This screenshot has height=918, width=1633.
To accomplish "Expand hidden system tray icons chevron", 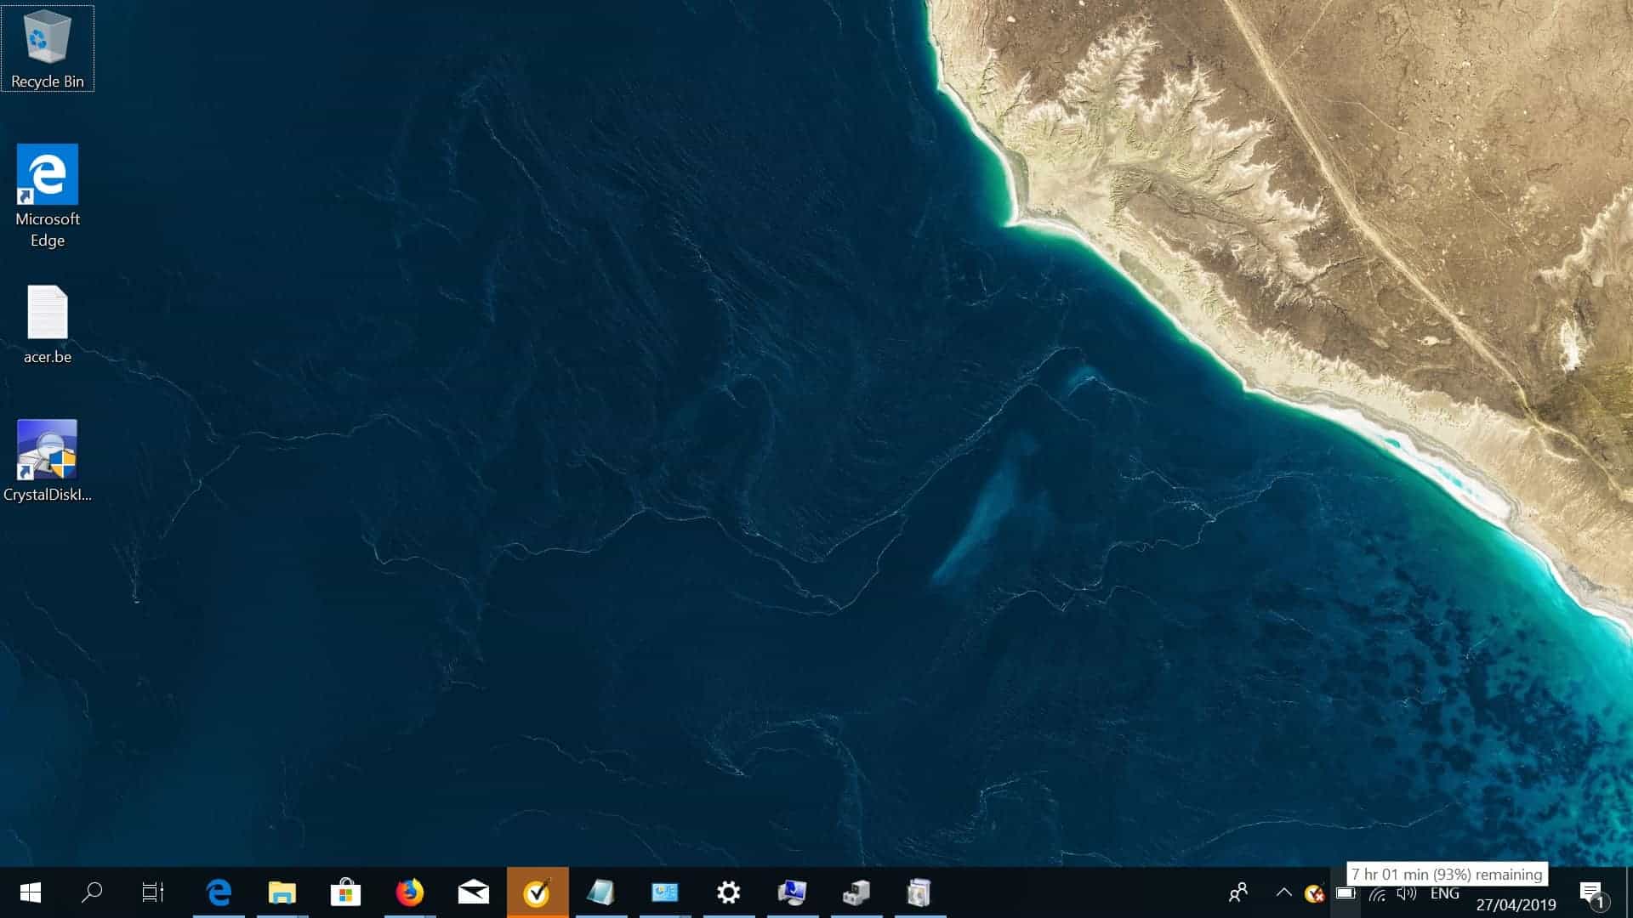I will [1283, 892].
